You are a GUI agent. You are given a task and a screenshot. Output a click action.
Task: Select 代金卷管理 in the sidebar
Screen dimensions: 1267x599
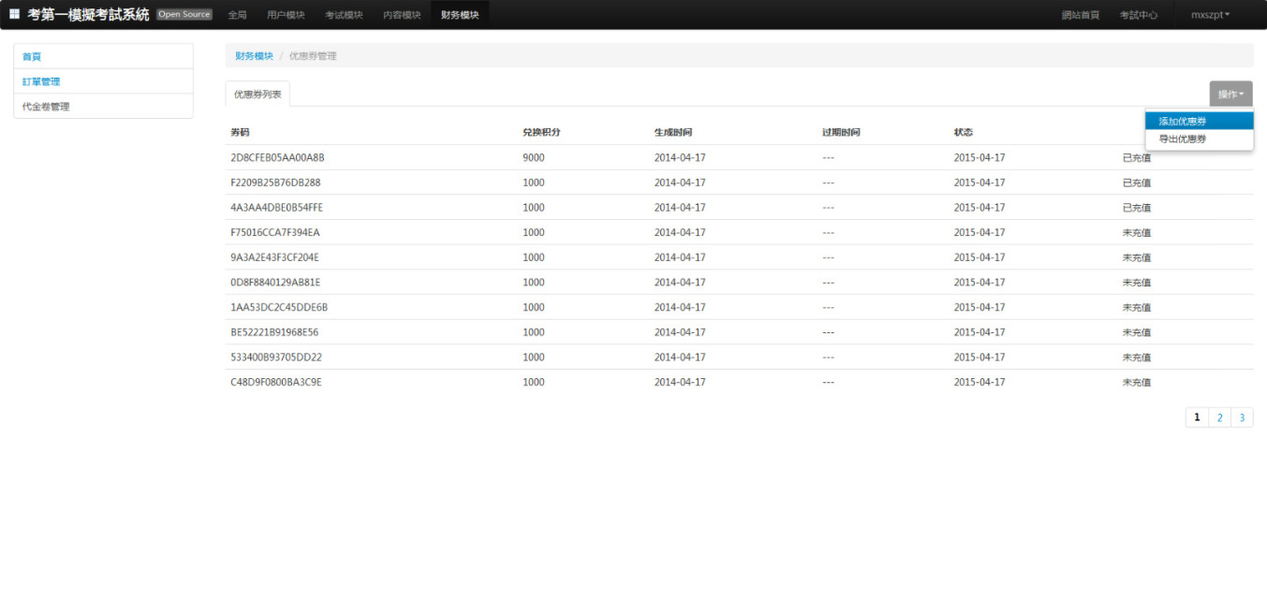pos(46,107)
